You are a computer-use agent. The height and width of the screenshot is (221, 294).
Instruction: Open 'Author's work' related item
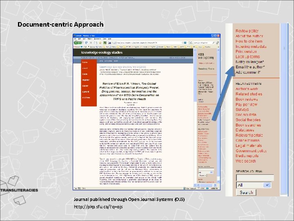coord(247,89)
